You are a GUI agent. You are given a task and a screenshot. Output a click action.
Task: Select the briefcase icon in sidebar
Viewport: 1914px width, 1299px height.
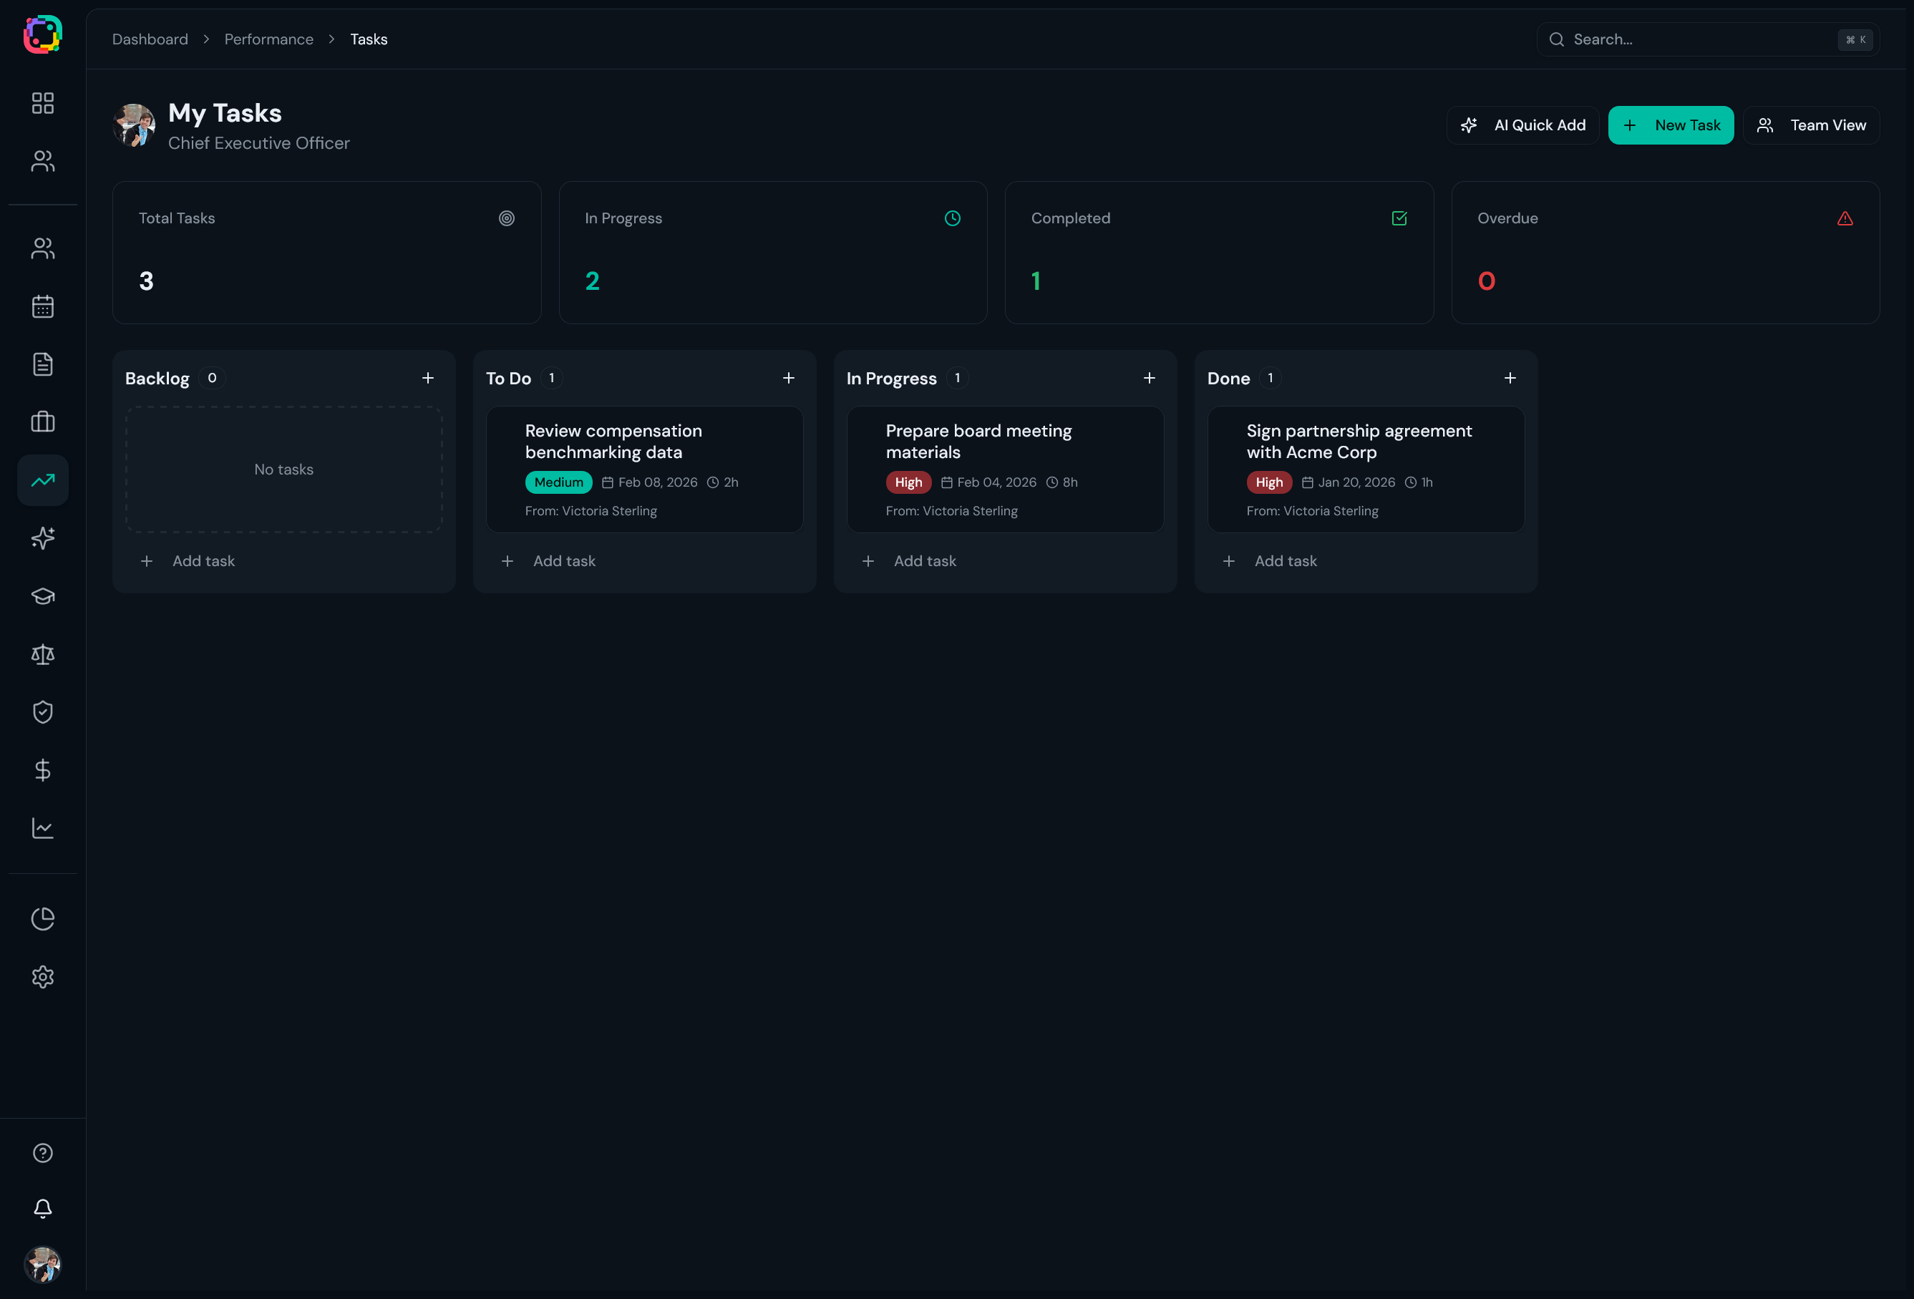click(x=43, y=422)
